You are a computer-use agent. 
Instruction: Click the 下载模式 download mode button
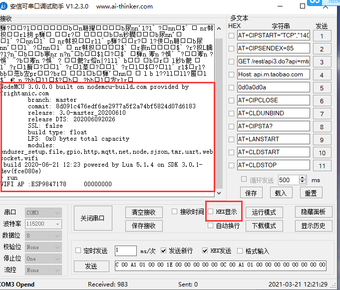click(264, 226)
